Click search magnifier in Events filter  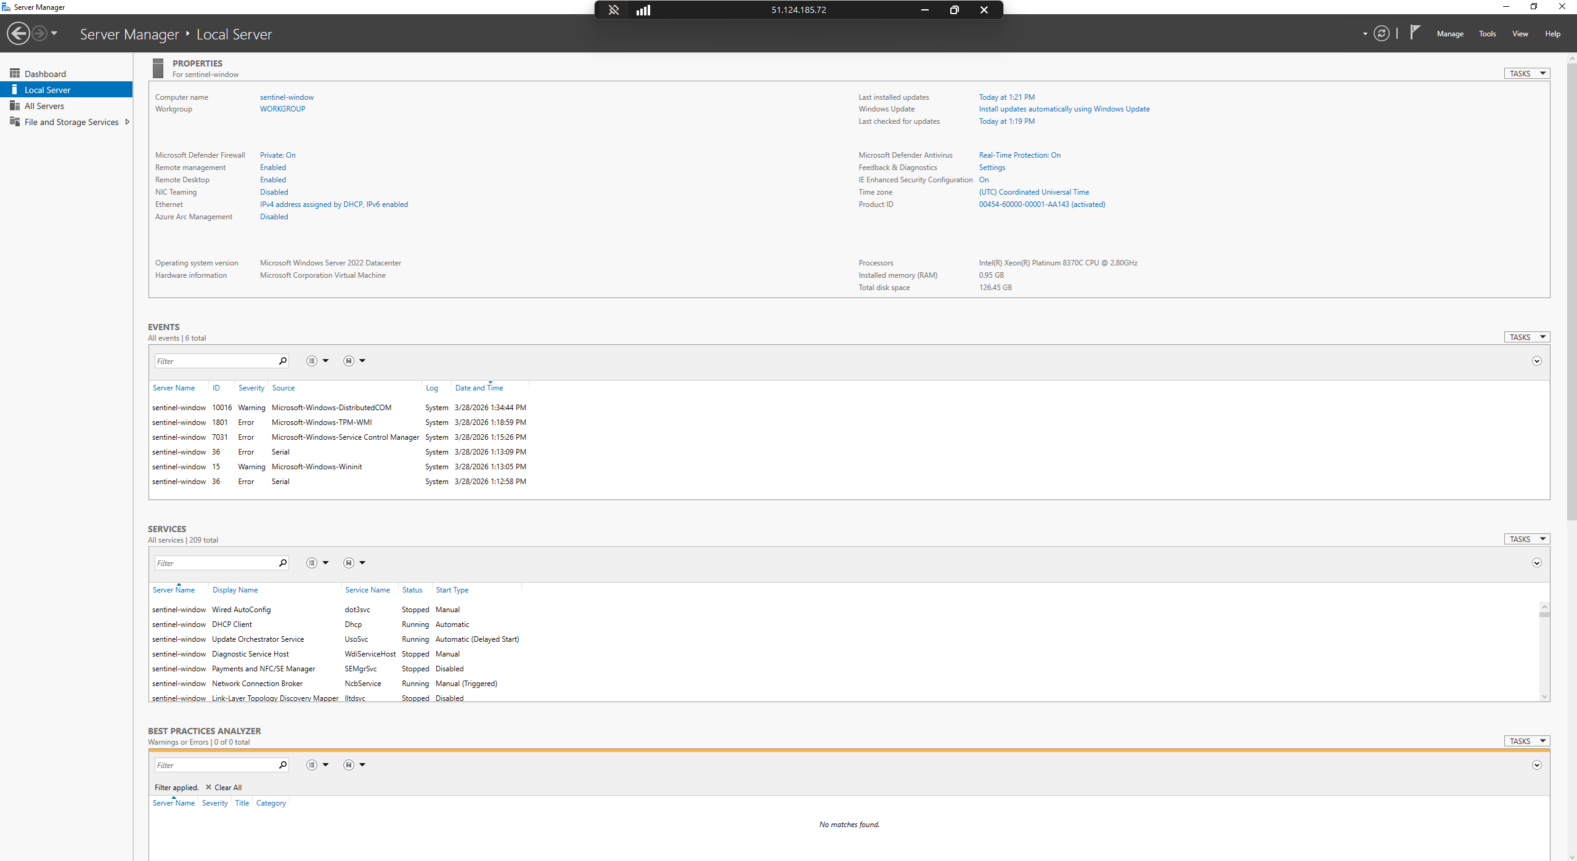(283, 361)
